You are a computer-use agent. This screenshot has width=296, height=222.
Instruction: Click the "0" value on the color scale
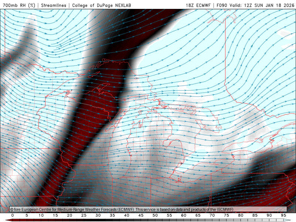click(13, 215)
